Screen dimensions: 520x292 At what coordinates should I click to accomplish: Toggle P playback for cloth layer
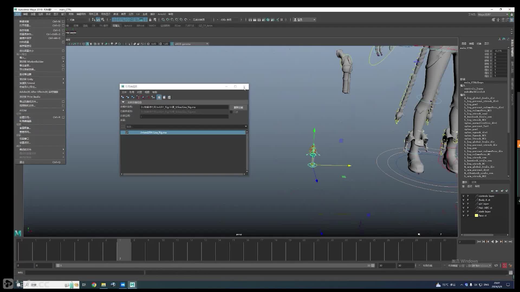[468, 212]
